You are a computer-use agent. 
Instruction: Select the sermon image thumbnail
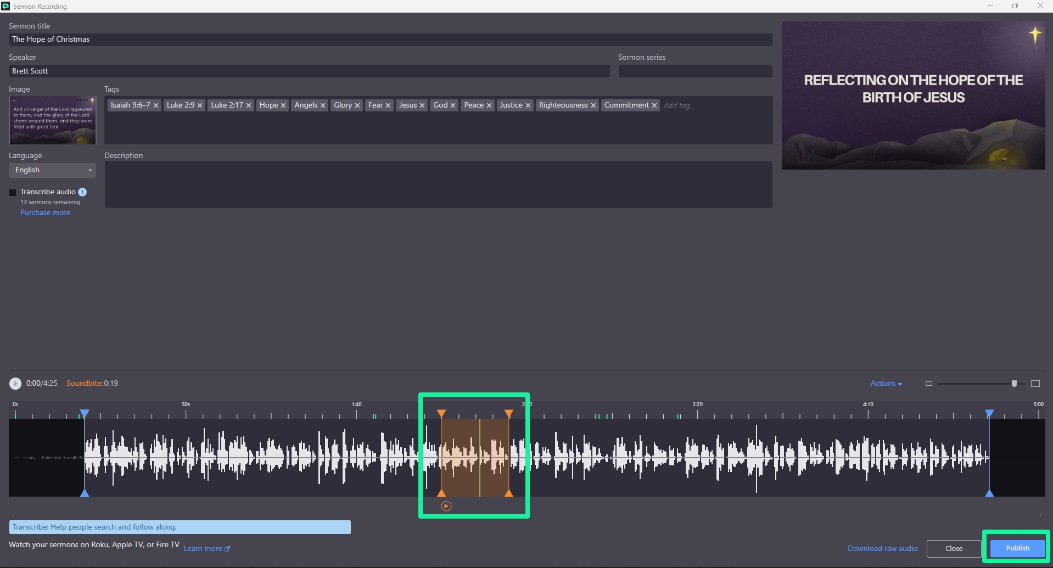pos(52,120)
